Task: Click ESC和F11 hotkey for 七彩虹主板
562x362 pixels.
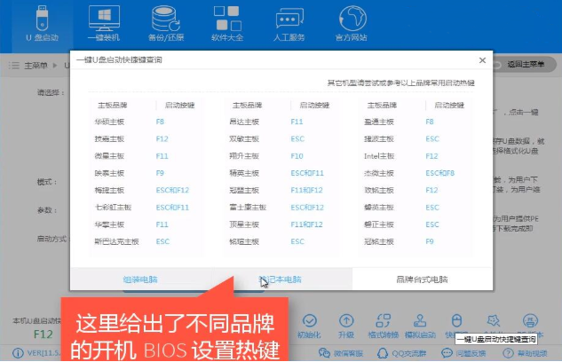Action: 172,208
